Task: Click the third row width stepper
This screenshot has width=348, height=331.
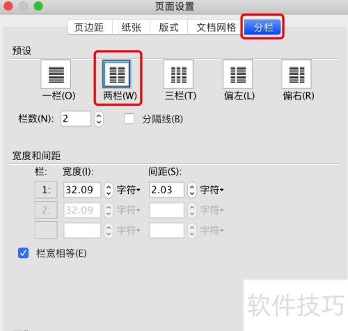Action: pos(109,230)
